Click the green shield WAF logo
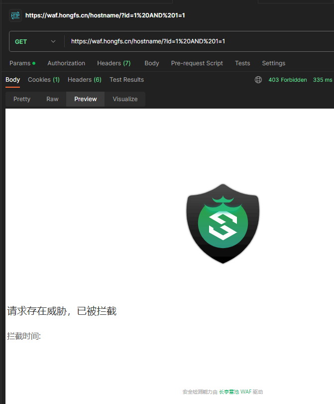 [223, 224]
